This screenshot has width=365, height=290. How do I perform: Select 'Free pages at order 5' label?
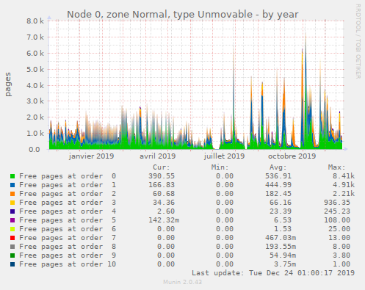pos(68,220)
